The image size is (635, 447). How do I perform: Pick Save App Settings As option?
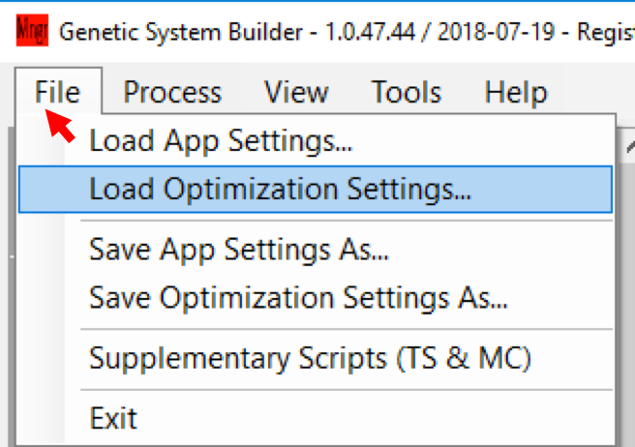pos(239,250)
